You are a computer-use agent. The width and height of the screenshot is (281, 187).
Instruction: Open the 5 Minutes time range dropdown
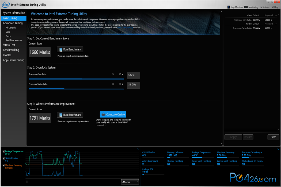130,182
